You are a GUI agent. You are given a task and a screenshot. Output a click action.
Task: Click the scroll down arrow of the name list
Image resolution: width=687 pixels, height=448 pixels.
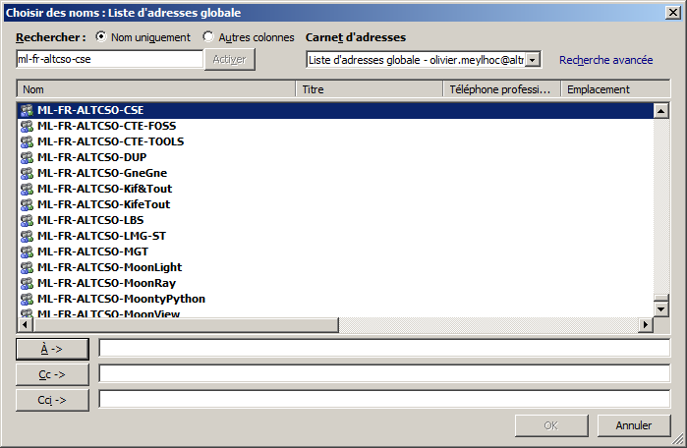pos(661,309)
